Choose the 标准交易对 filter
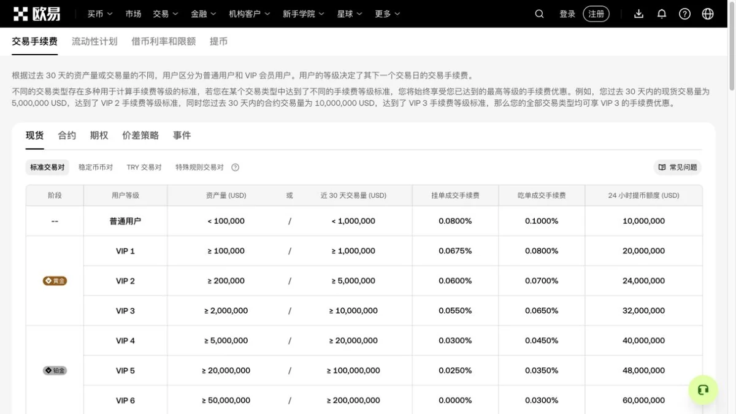This screenshot has height=414, width=736. (47, 167)
